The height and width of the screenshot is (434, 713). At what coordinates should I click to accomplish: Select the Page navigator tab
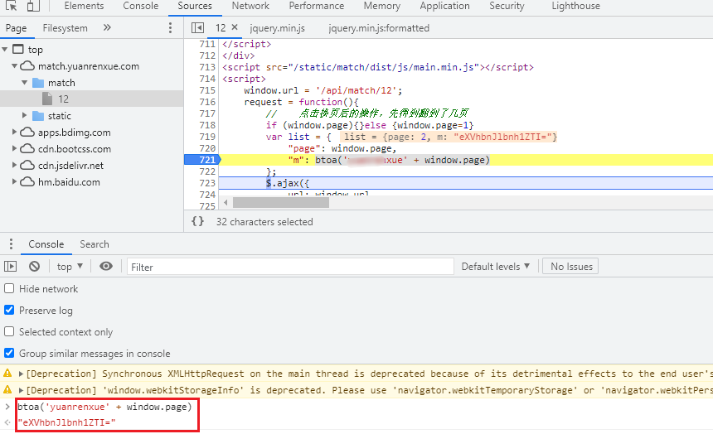pos(16,28)
